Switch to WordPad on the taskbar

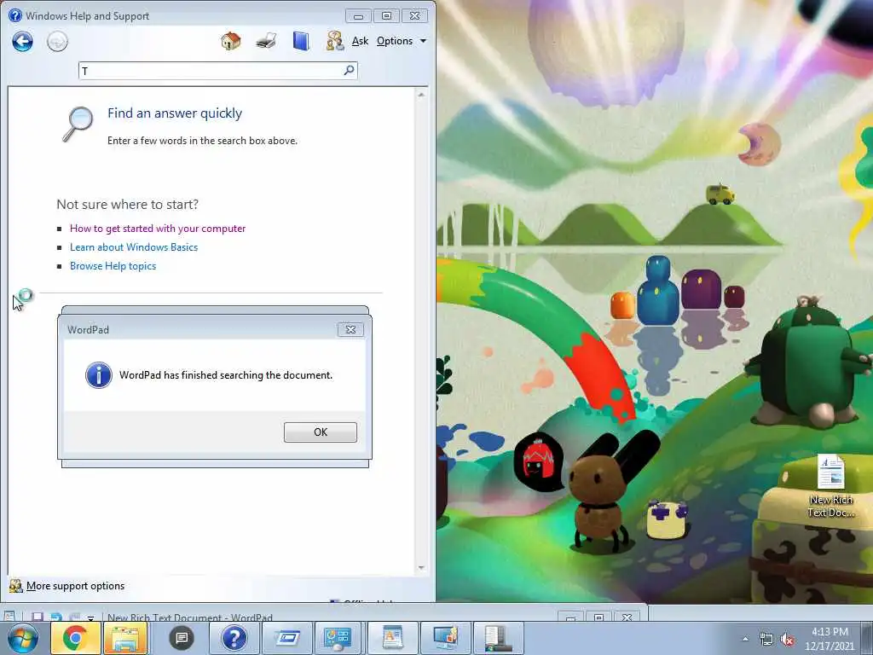pyautogui.click(x=392, y=638)
